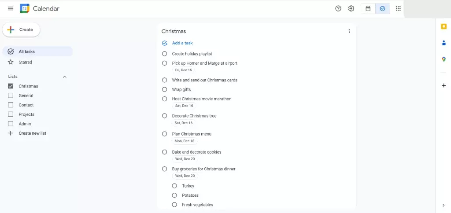Switch to Tasks view icon

[382, 8]
